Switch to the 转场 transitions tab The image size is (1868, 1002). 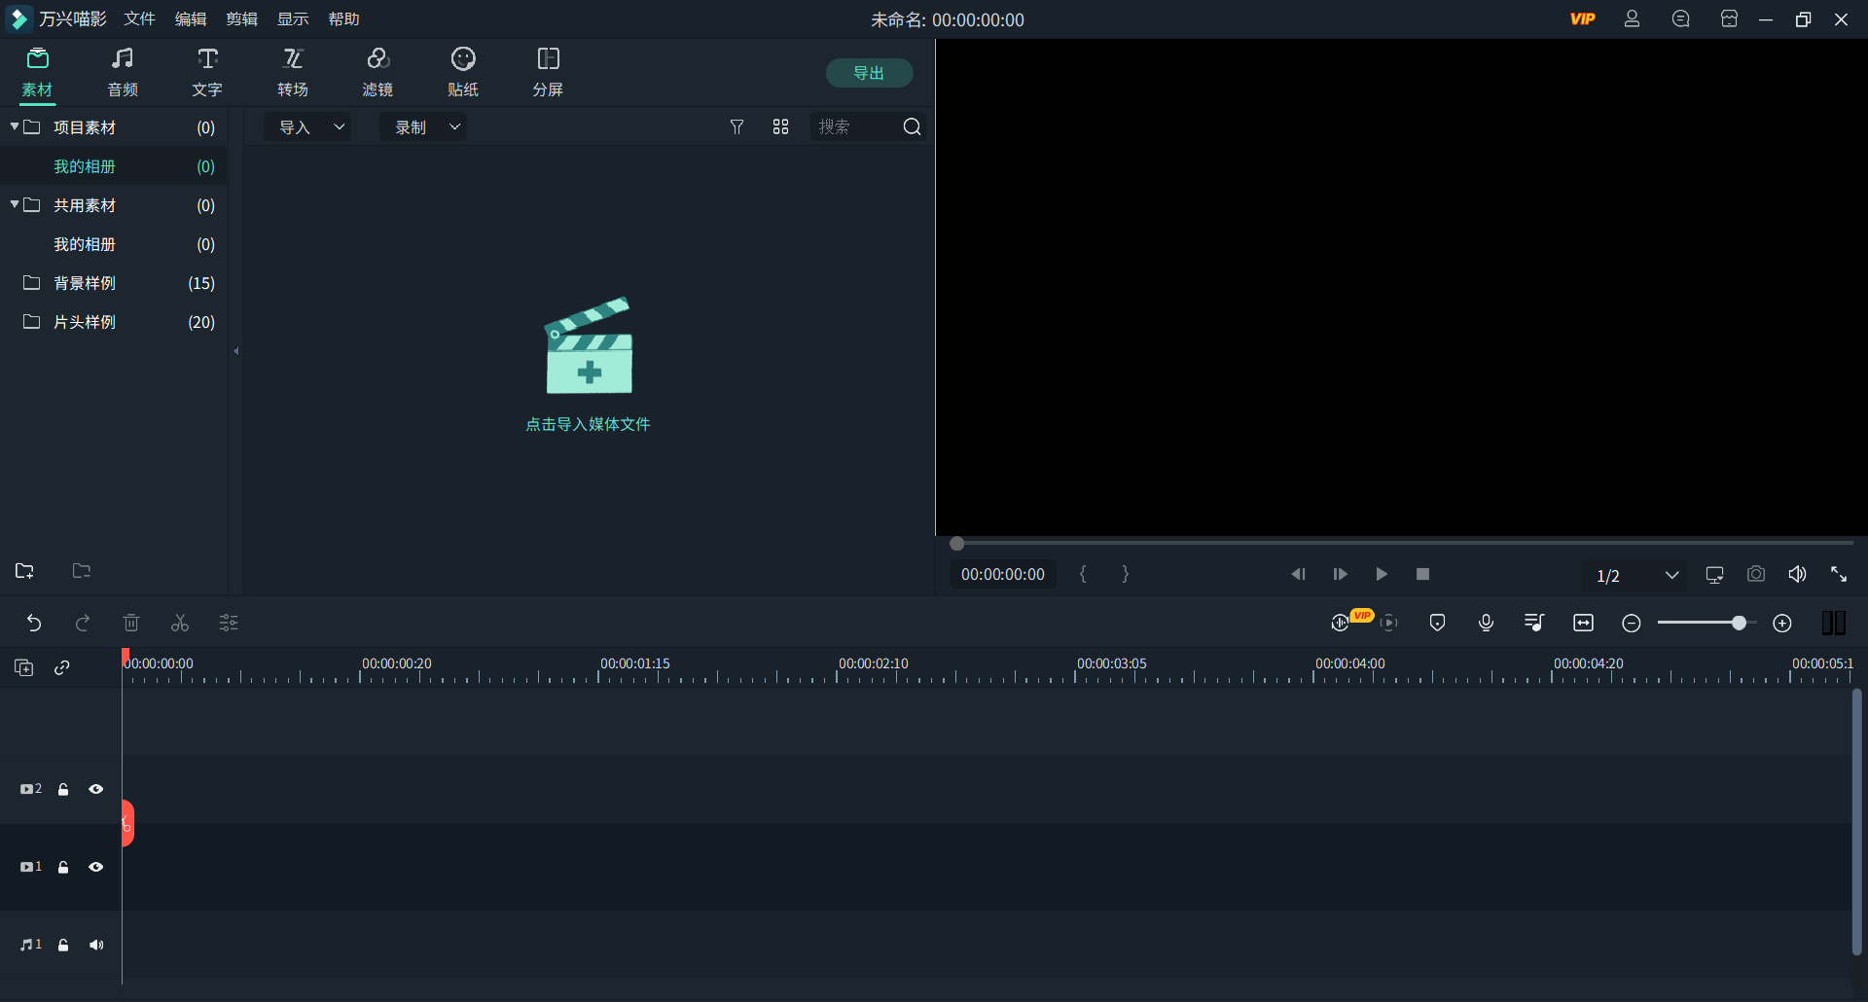click(292, 72)
